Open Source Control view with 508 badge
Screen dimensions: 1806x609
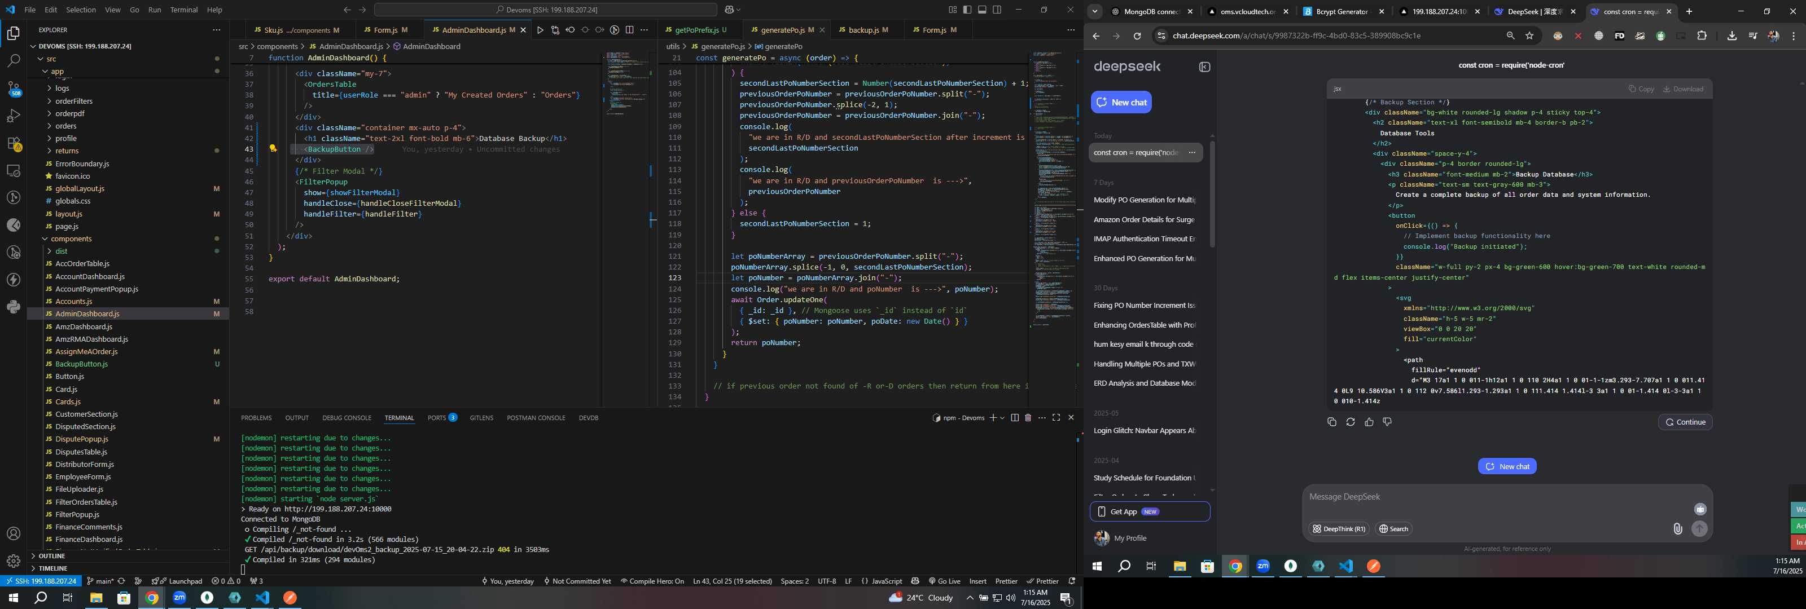click(14, 89)
